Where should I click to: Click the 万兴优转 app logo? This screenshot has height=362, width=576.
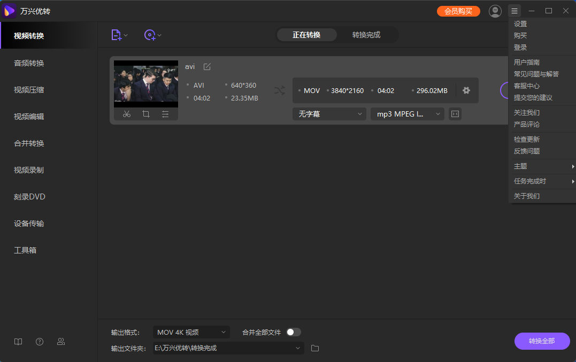[9, 11]
